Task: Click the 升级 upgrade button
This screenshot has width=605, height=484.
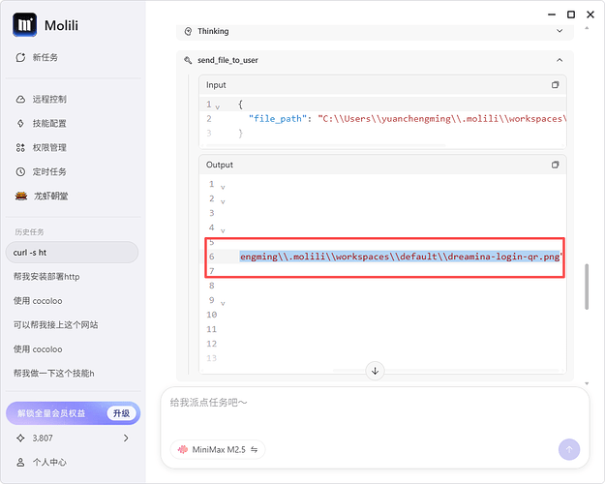Action: (120, 413)
